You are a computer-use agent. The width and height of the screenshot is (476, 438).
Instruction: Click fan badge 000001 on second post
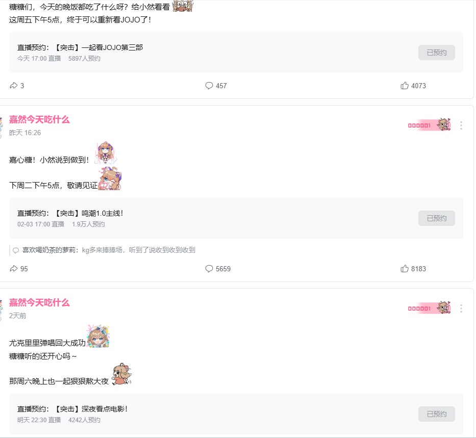[429, 125]
